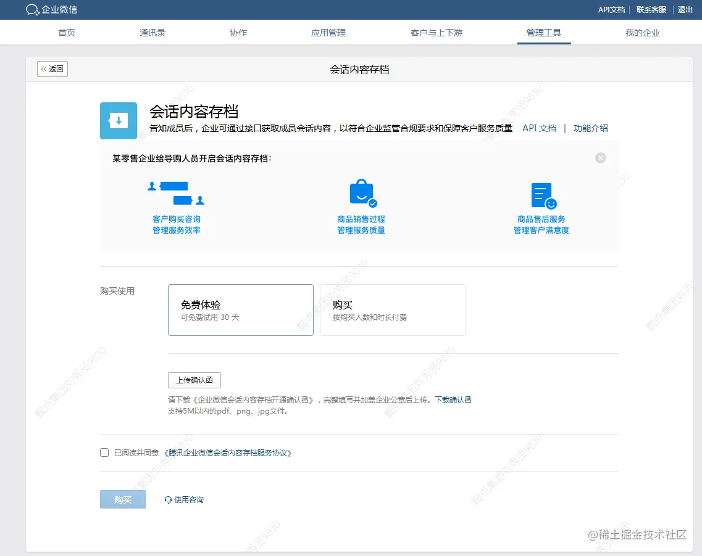Open the API 文档 link beside description

(x=539, y=128)
